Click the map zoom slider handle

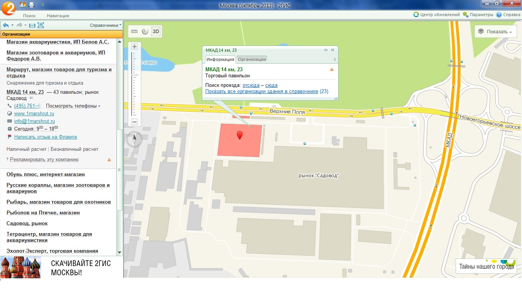[135, 74]
